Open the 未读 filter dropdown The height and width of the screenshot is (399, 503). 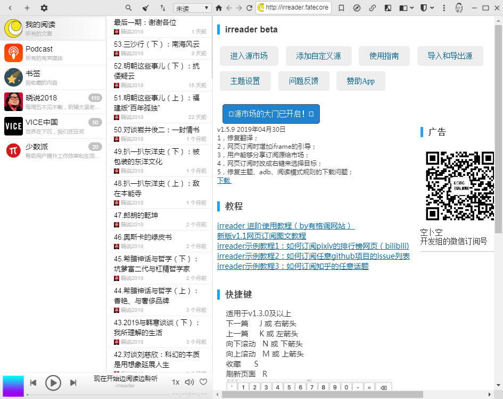193,9
